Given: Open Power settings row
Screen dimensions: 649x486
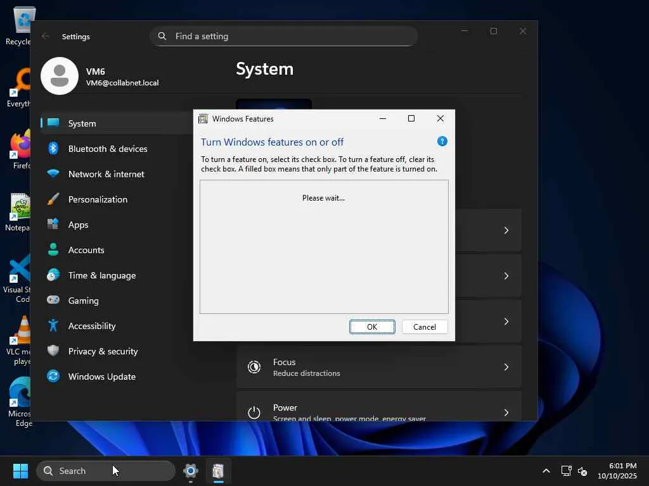Looking at the screenshot, I should [x=379, y=407].
